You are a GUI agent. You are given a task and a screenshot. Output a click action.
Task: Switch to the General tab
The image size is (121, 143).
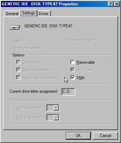(x=12, y=14)
